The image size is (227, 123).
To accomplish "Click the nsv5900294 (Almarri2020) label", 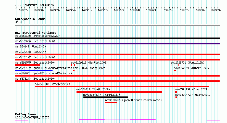I will pos(192,68).
